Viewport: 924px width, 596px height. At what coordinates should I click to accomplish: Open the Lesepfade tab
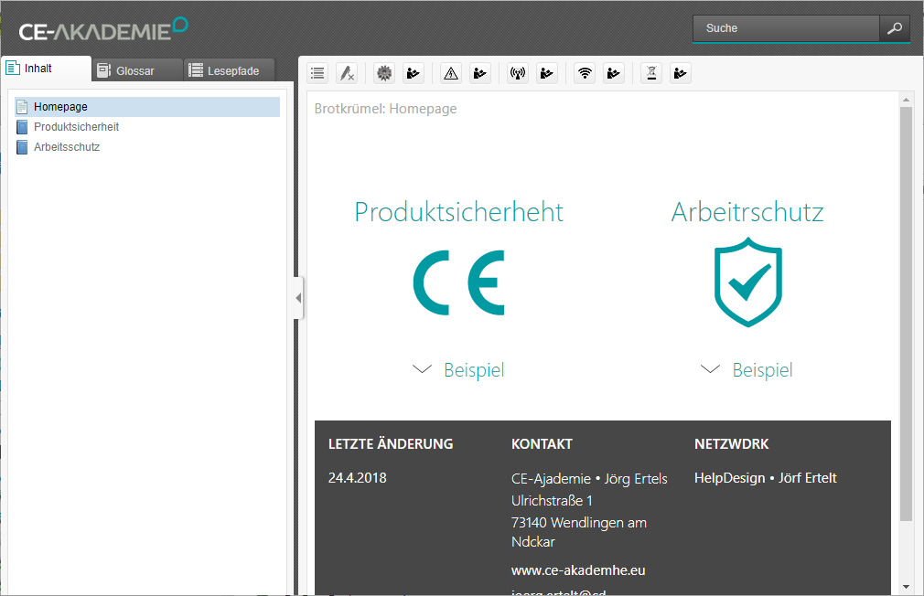(232, 70)
